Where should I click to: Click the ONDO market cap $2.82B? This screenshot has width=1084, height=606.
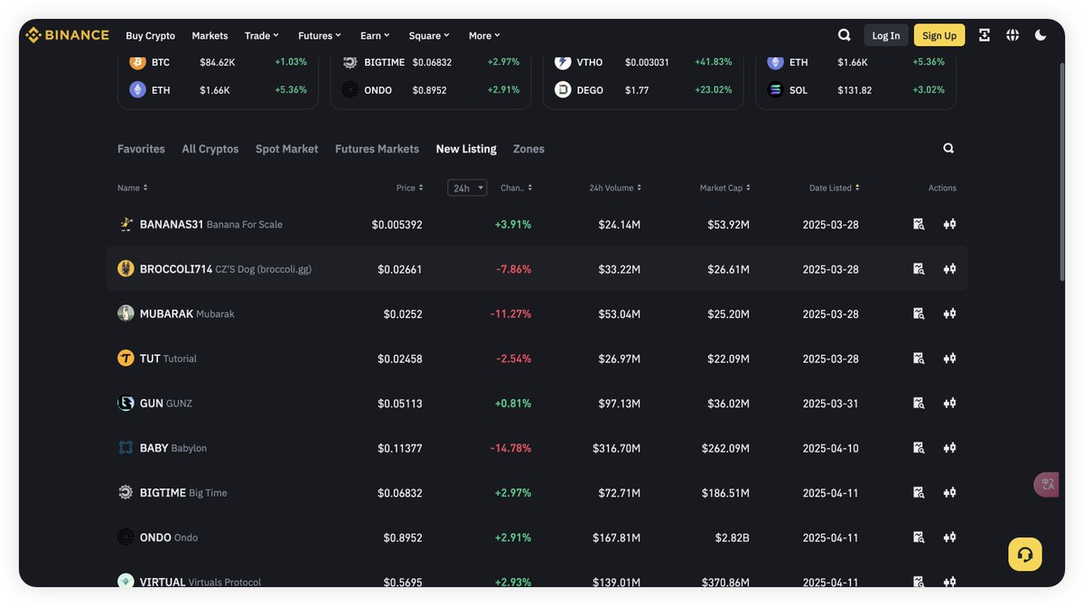pyautogui.click(x=733, y=537)
